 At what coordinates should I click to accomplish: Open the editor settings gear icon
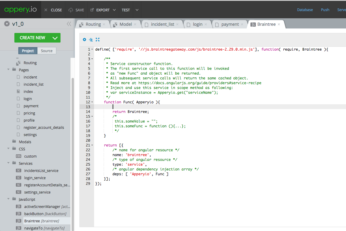pyautogui.click(x=84, y=40)
